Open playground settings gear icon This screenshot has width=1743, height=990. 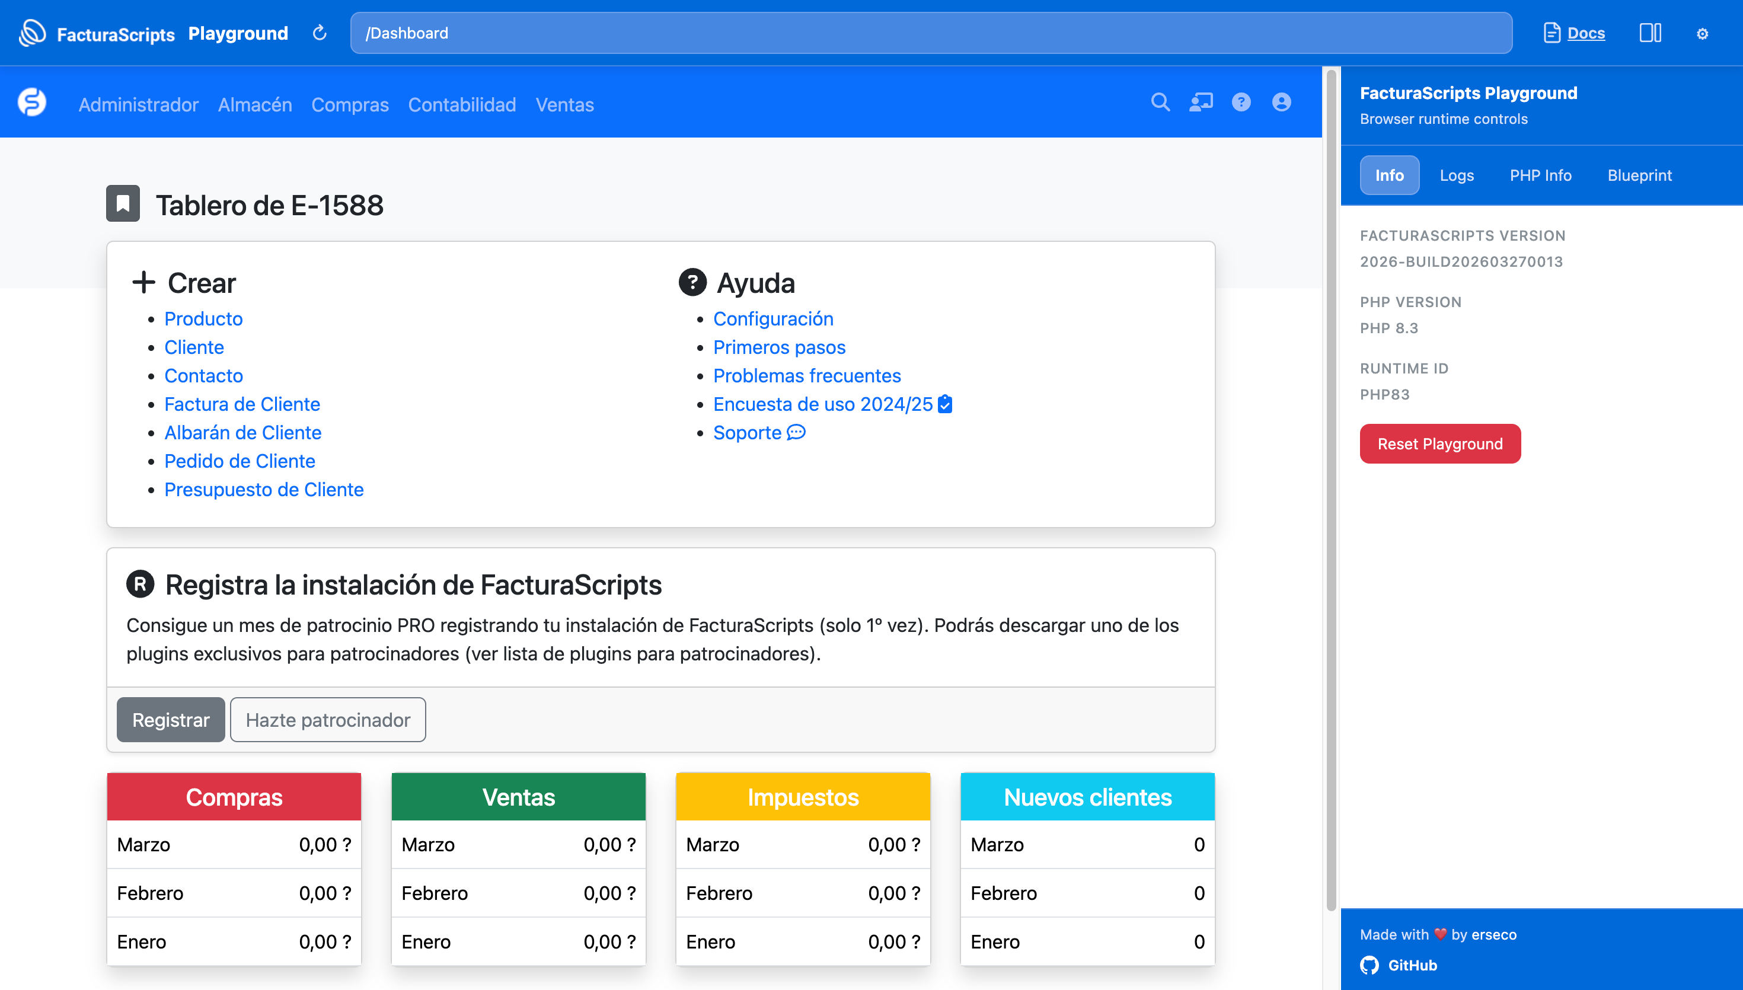[x=1701, y=33]
